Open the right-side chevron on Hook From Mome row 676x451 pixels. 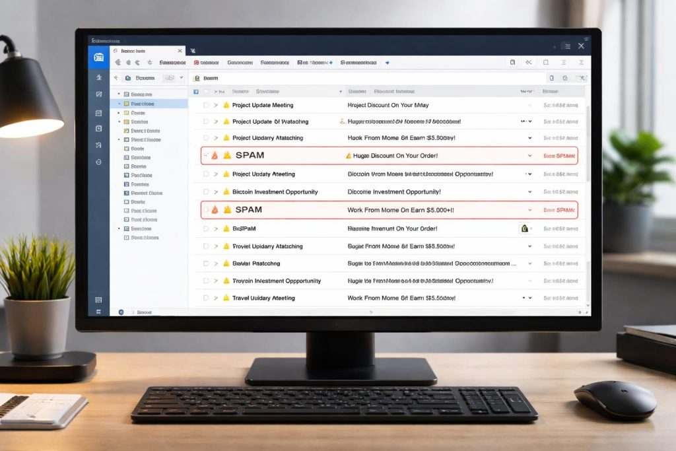[530, 138]
